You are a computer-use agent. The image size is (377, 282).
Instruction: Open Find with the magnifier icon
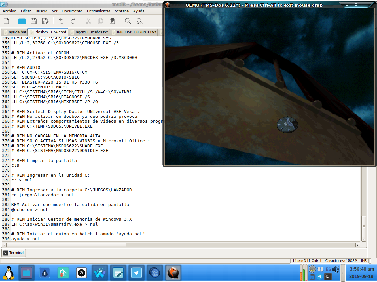tap(128, 21)
